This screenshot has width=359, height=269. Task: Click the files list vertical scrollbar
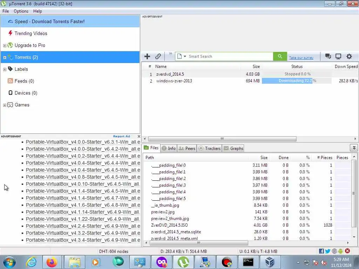pos(354,193)
